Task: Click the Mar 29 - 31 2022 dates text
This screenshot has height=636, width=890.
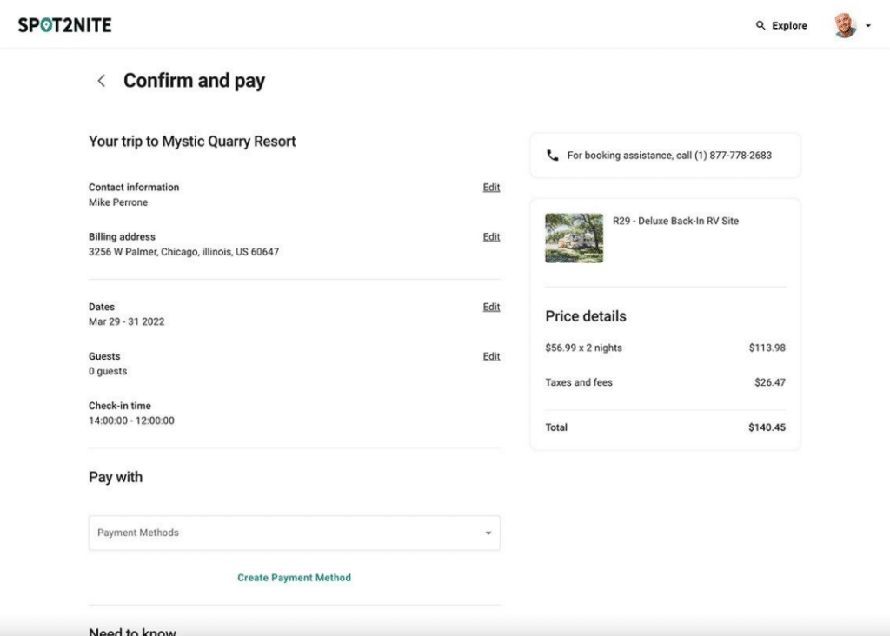Action: [127, 321]
